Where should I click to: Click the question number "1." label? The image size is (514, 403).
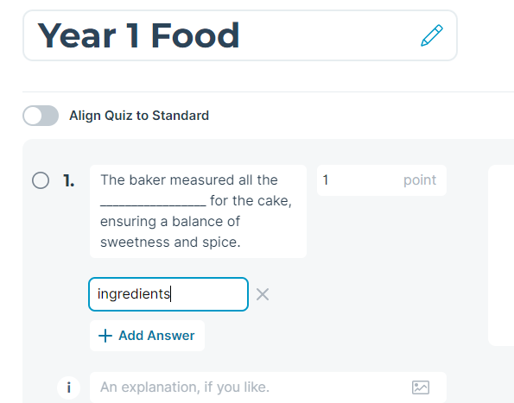[68, 180]
